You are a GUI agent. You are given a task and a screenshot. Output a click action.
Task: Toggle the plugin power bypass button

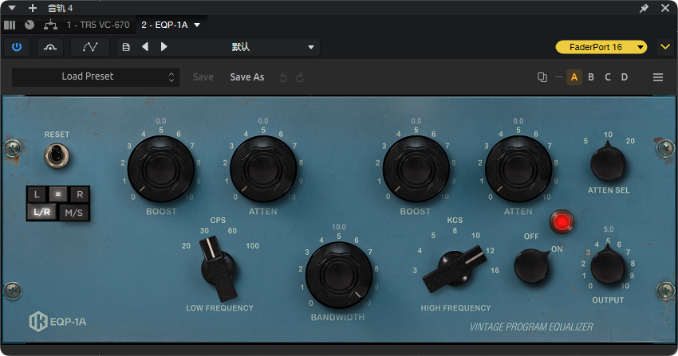17,47
